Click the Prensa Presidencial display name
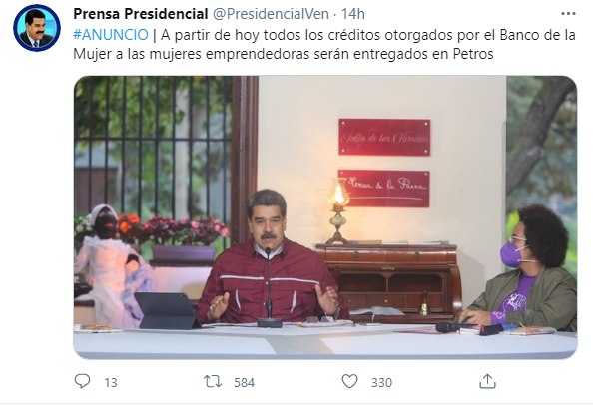Screen dimensions: 593x406 (x=141, y=14)
